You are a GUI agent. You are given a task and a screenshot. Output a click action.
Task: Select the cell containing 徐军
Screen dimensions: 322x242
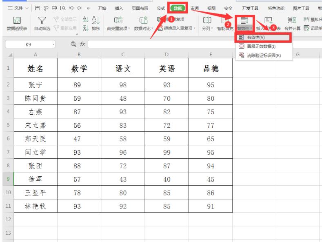[36, 179]
